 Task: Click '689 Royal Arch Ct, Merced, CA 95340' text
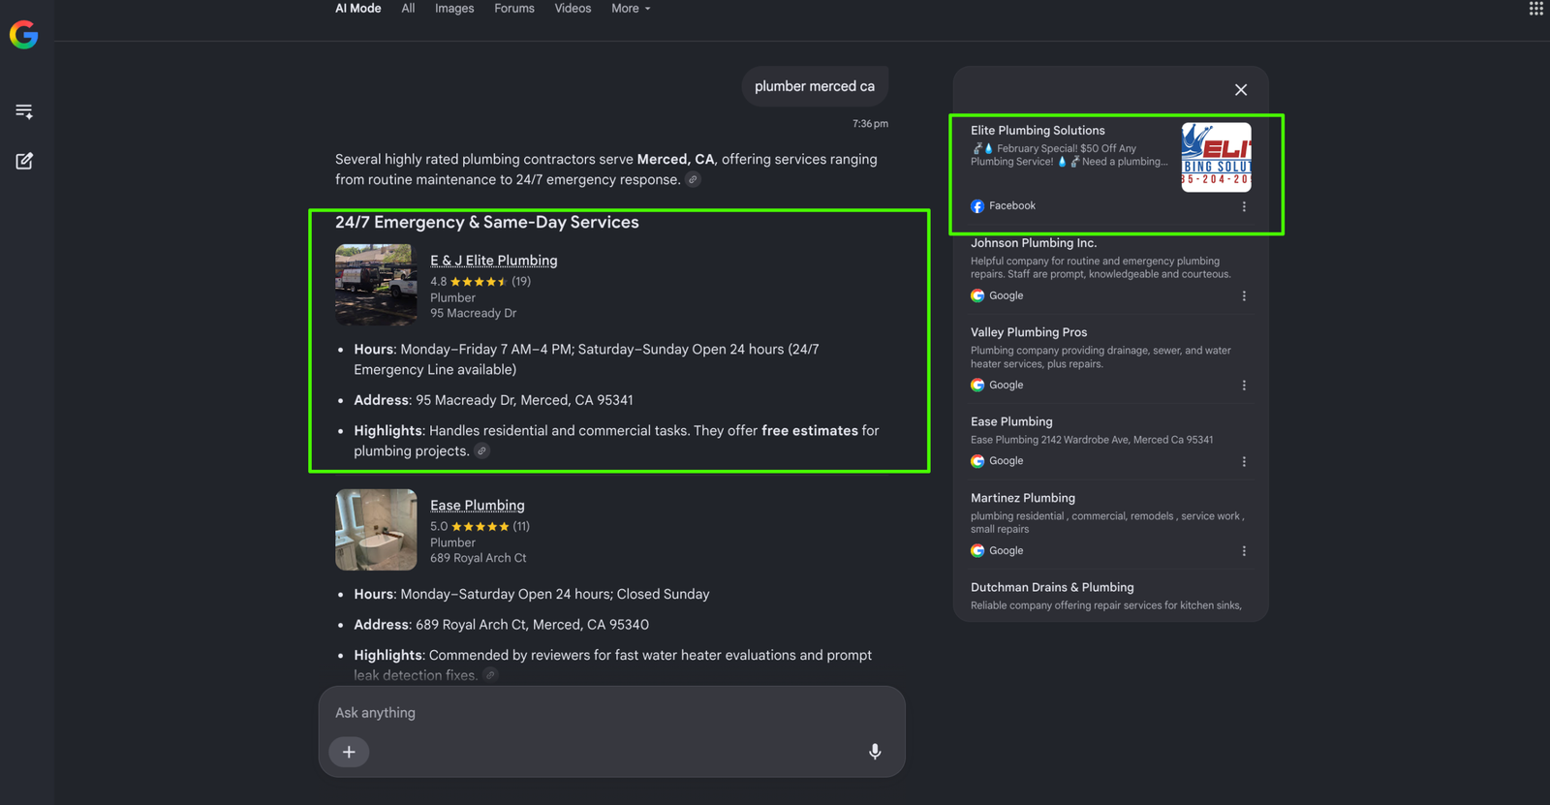[x=532, y=625]
